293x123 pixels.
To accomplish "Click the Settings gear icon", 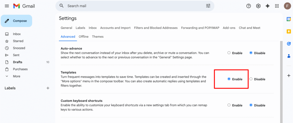I will point(258,6).
